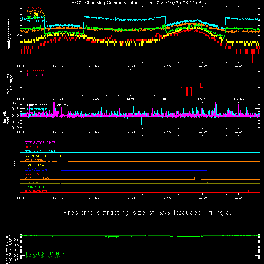The width and height of the screenshot is (264, 264).
Task: Click the AAZ_FLAG label
Action: pos(32,182)
